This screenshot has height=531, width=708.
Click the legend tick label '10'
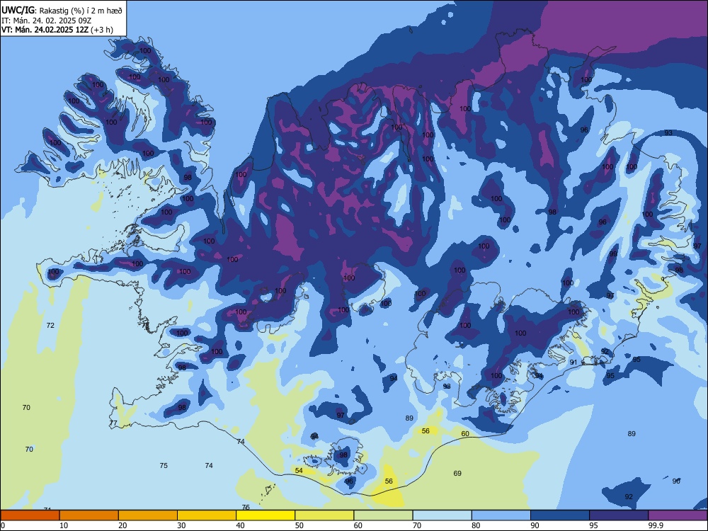click(64, 525)
